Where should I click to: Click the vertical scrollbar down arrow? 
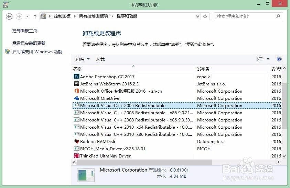tap(284, 156)
